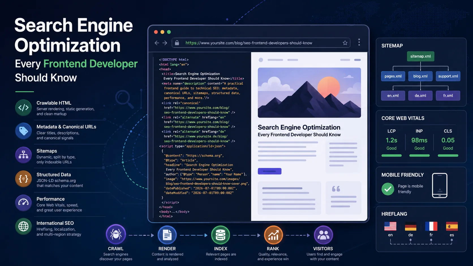473x266 pixels.
Task: Click the CORE WEB VITALS panel title
Action: 403,118
